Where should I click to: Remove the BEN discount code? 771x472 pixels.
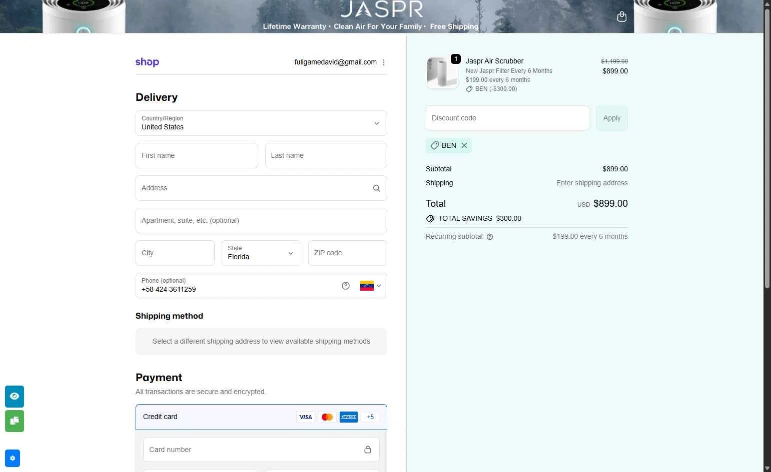point(464,145)
